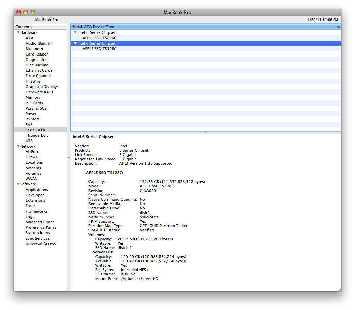The width and height of the screenshot is (355, 310).
Task: Select Sync Services entry
Action: coord(37,238)
